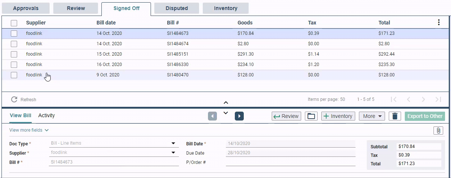This screenshot has height=178, width=451.
Task: Open the Activity tab
Action: (47, 115)
